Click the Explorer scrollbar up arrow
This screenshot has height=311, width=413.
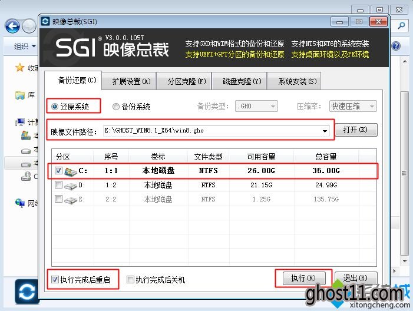[405, 61]
